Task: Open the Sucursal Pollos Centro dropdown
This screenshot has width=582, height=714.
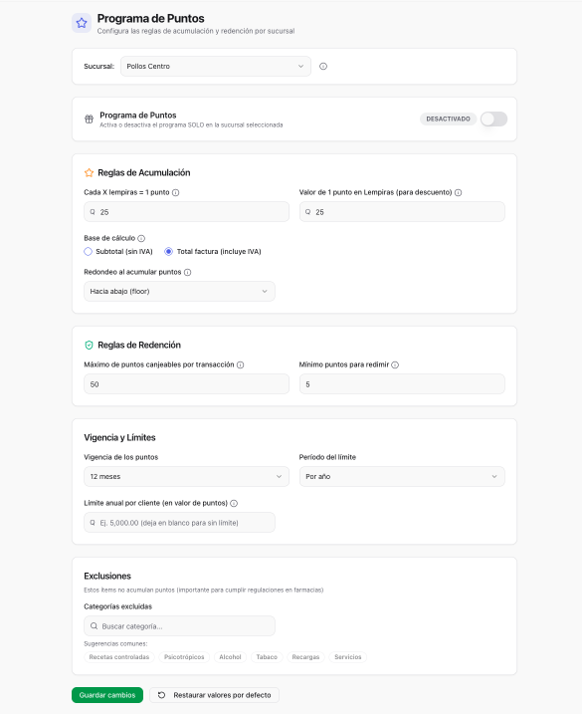Action: (x=216, y=67)
